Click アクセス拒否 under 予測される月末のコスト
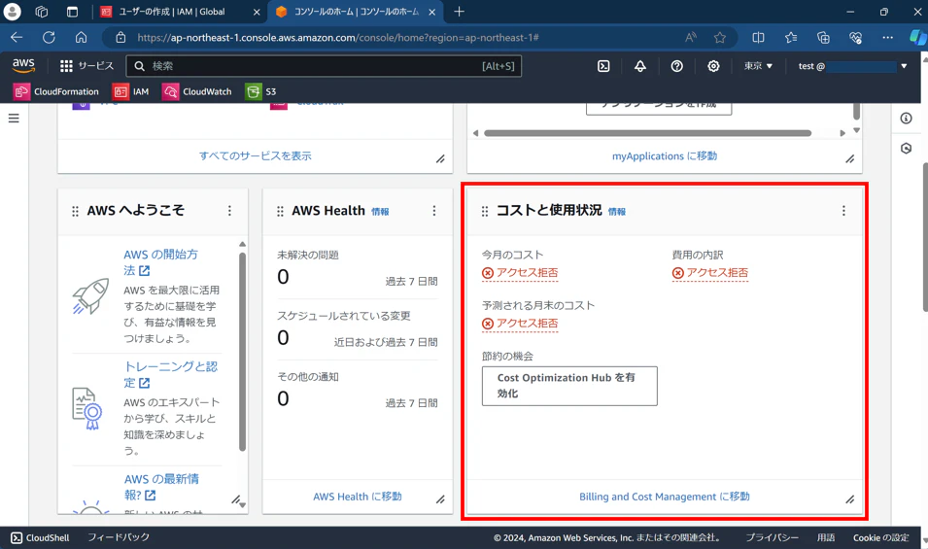 click(520, 324)
